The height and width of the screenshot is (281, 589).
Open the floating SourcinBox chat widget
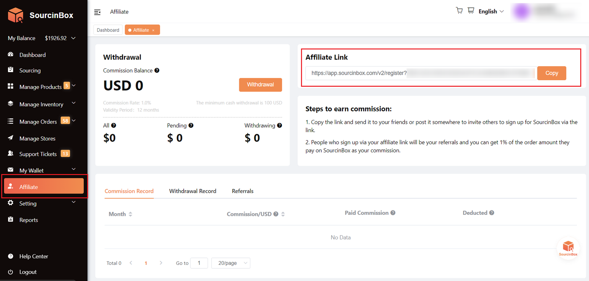tap(568, 248)
